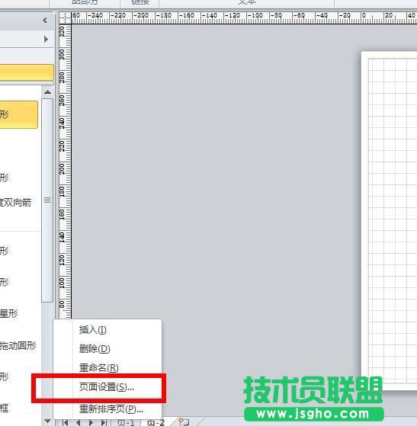Switch to the 页-2 page tab
Screen dimensions: 417x426
click(x=156, y=423)
